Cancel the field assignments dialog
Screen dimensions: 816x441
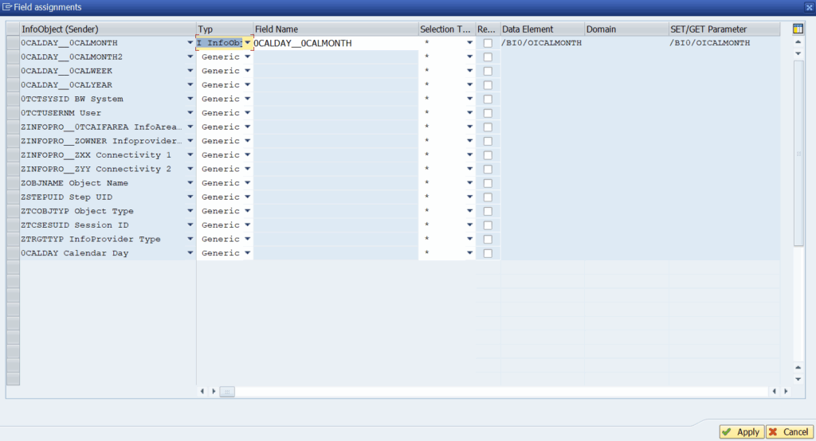(790, 431)
